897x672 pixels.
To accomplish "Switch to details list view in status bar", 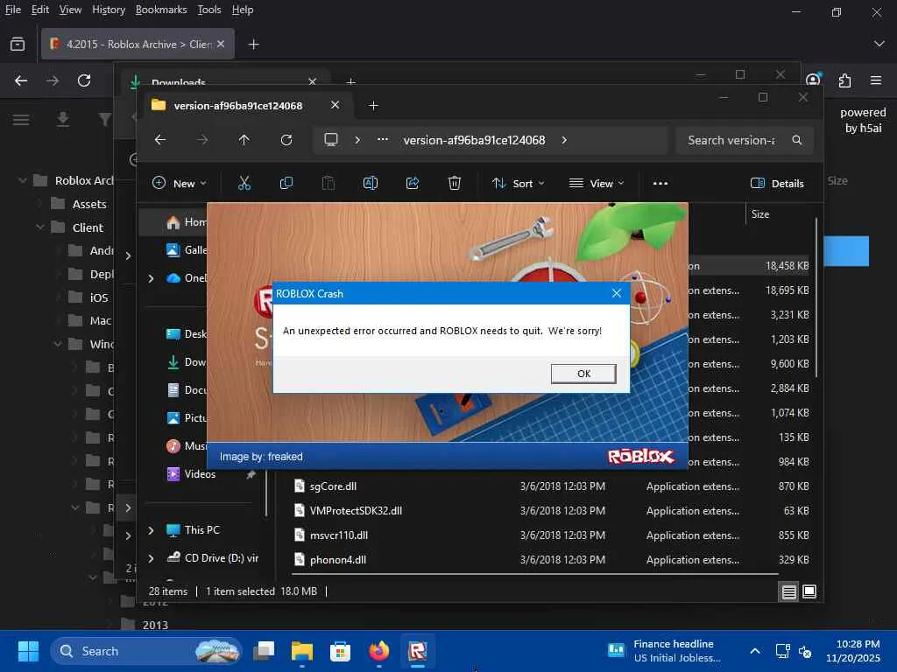I will click(x=789, y=591).
